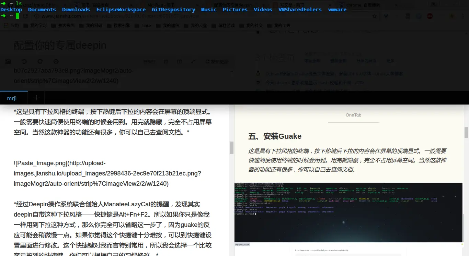Reload the page with the refresh icon

click(25, 16)
